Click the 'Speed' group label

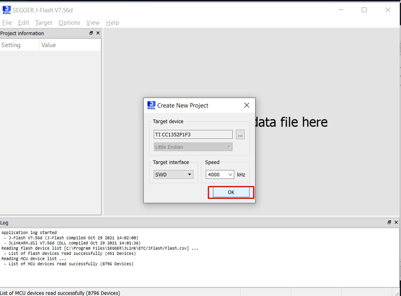212,163
